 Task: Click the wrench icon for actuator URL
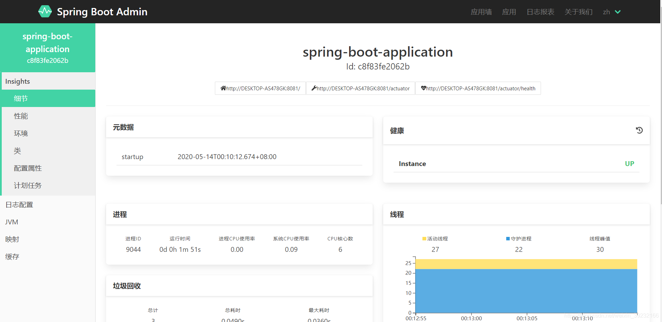[314, 88]
